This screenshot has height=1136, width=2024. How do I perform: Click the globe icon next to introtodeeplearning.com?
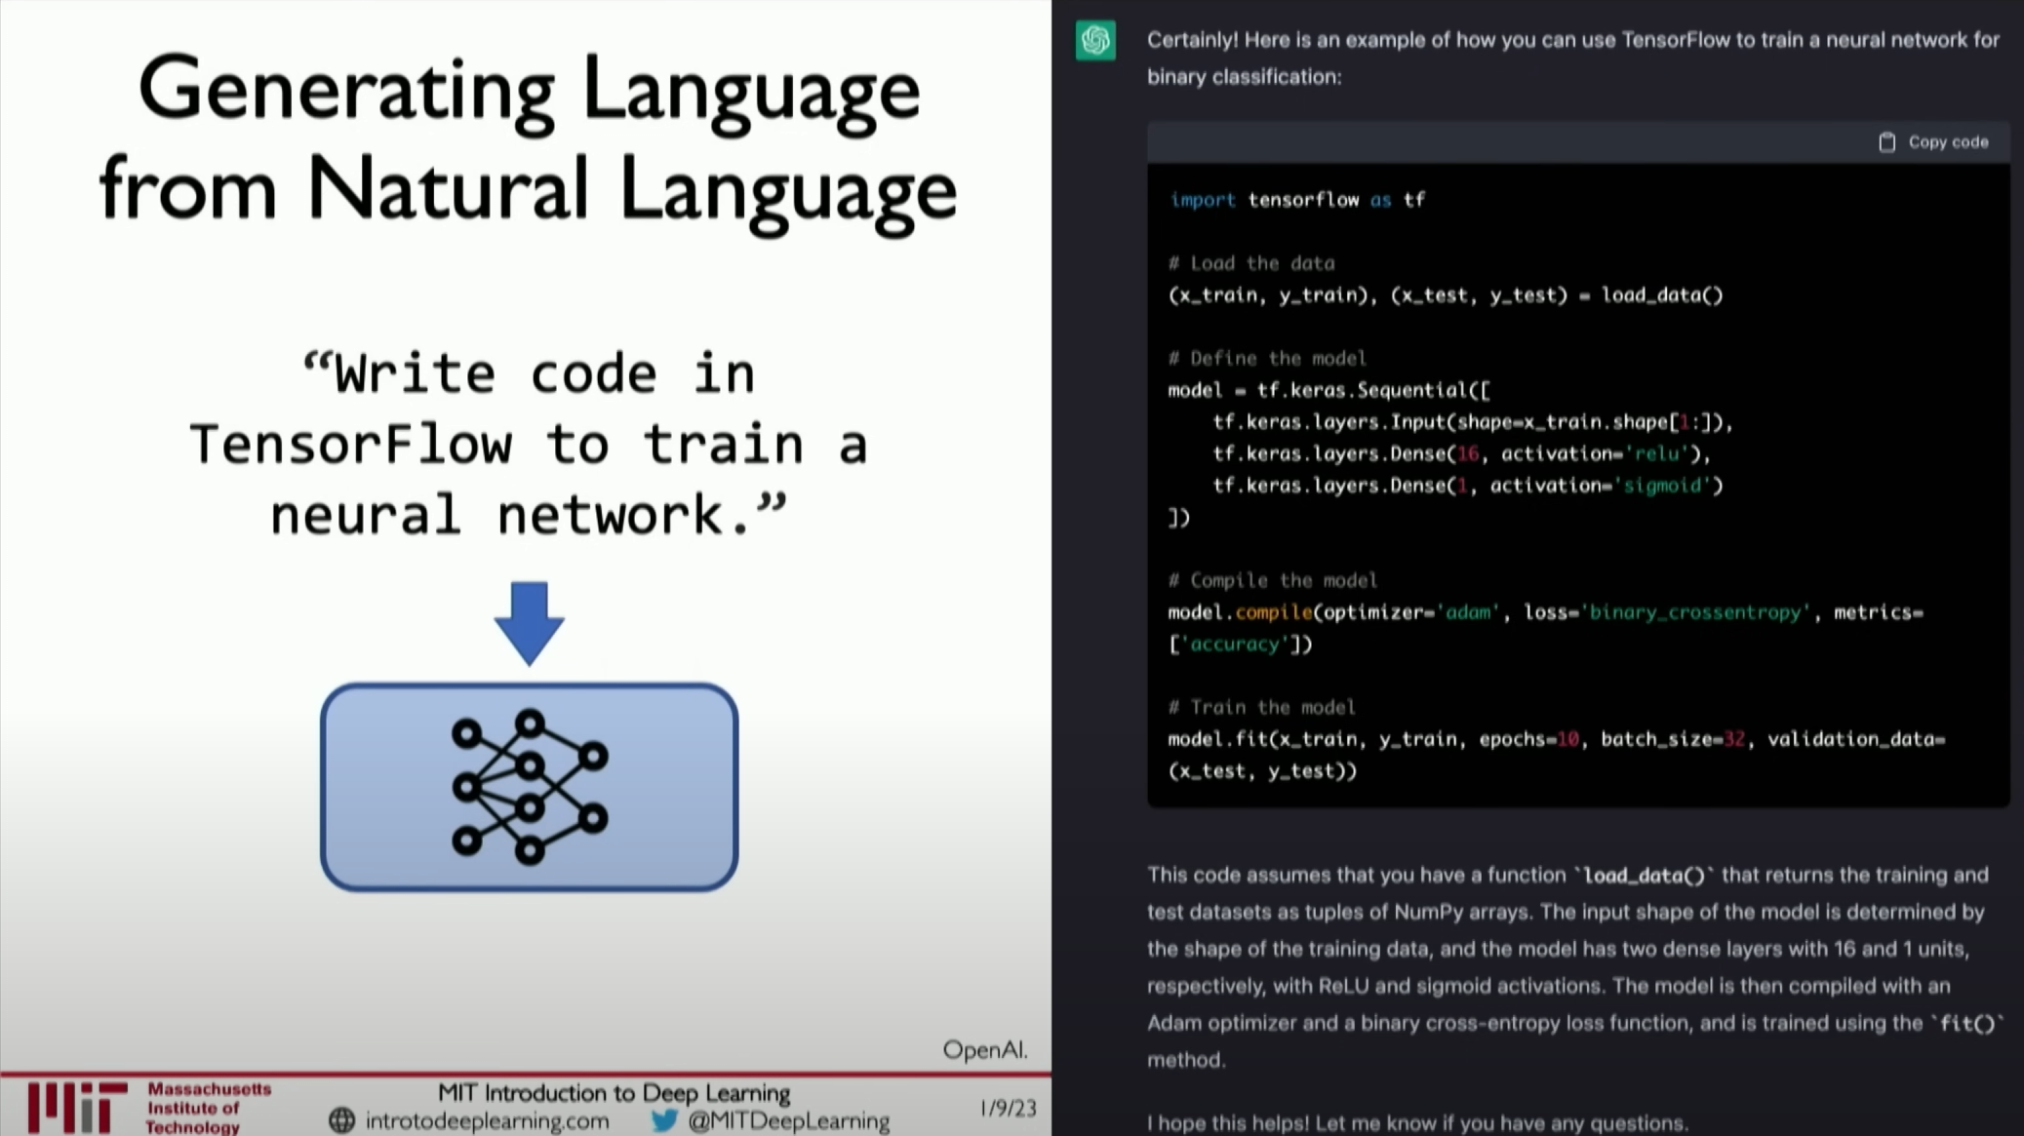341,1120
